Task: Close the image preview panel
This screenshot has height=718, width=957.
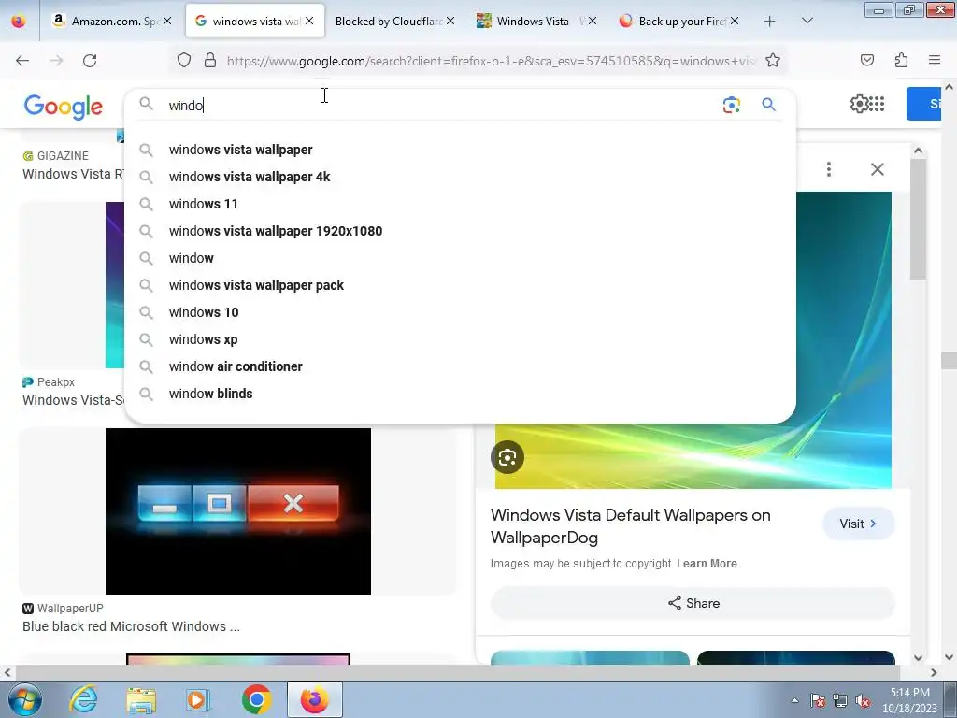Action: (877, 169)
